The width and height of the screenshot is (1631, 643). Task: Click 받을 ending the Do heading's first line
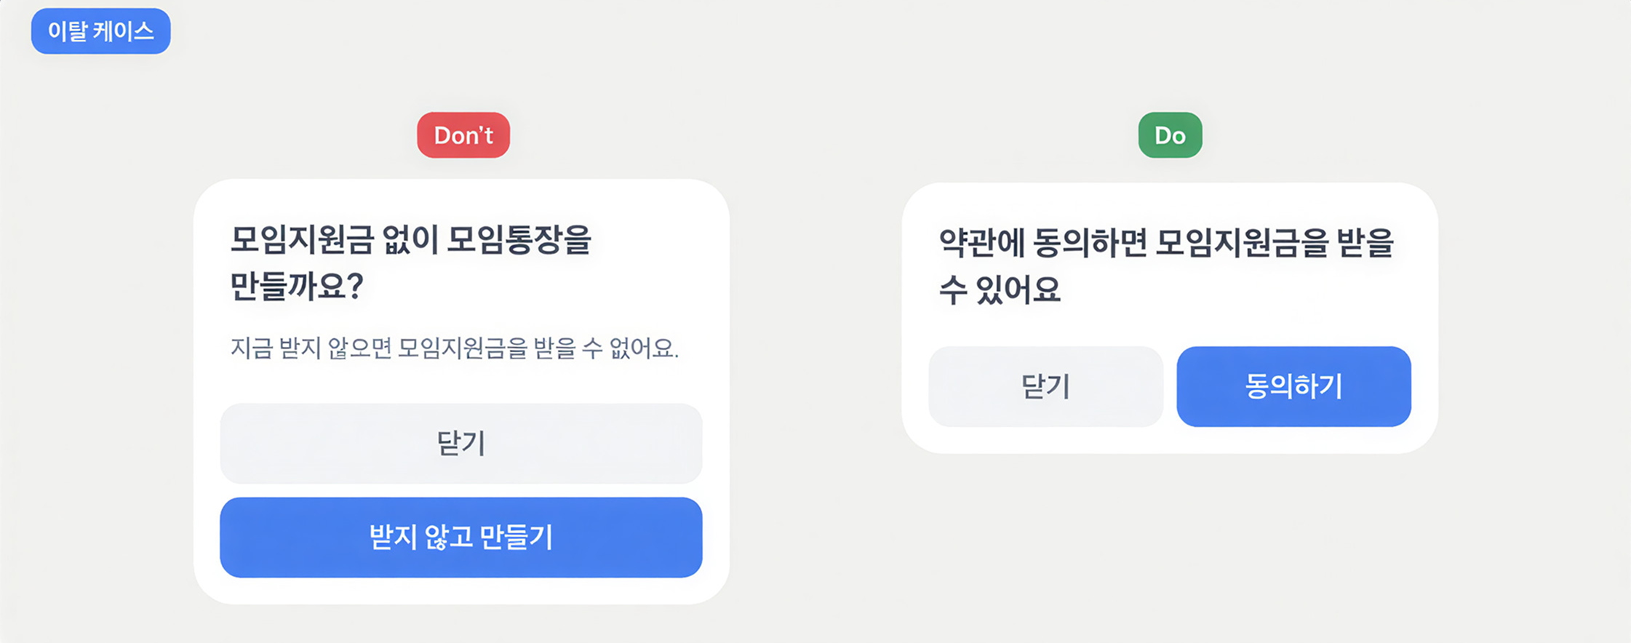1365,243
